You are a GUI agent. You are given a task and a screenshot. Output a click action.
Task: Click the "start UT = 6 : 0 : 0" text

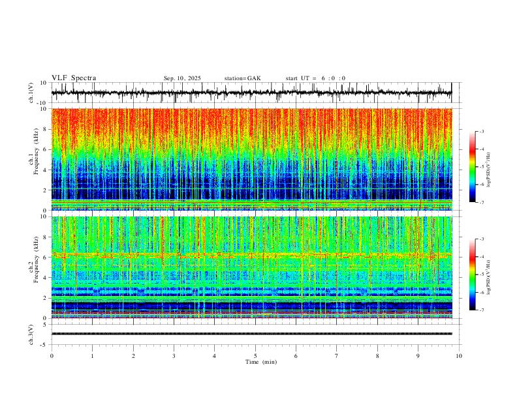coord(315,78)
